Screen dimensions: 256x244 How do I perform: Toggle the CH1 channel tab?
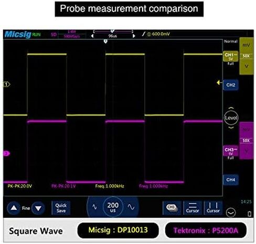click(x=231, y=56)
